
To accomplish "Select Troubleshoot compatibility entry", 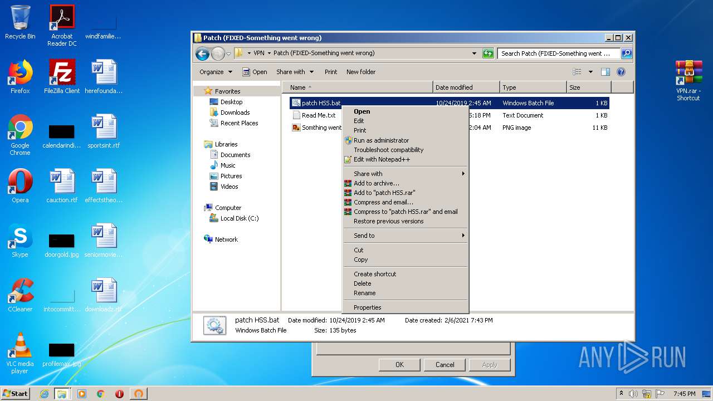I will click(x=406, y=150).
